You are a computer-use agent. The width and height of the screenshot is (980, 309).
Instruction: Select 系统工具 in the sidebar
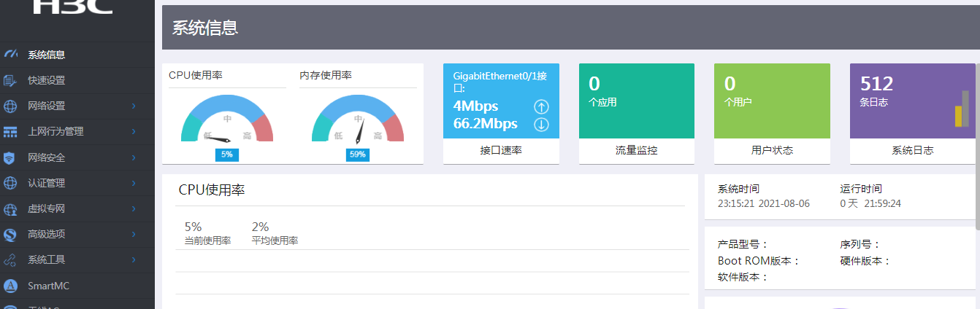point(77,260)
